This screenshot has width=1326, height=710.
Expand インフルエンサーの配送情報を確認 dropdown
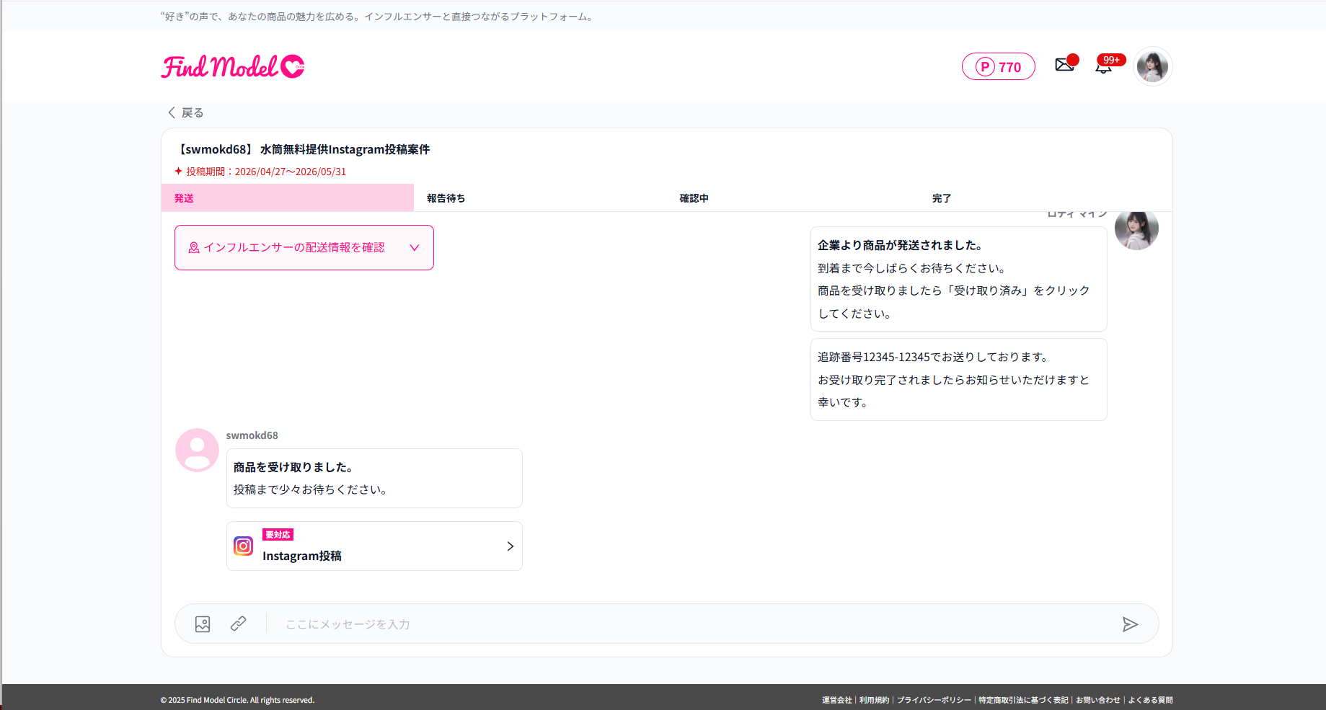[304, 247]
